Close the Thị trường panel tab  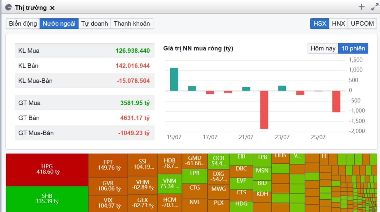click(x=53, y=8)
